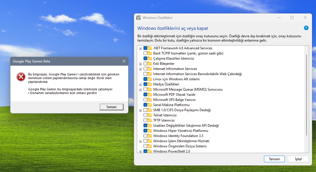
Task: Select Windows PowerShell 2.0 row text
Action: click(x=171, y=151)
